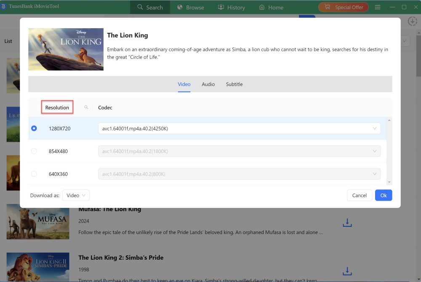The height and width of the screenshot is (282, 421).
Task: Click the shopping cart icon in Special Offer
Action: point(327,7)
